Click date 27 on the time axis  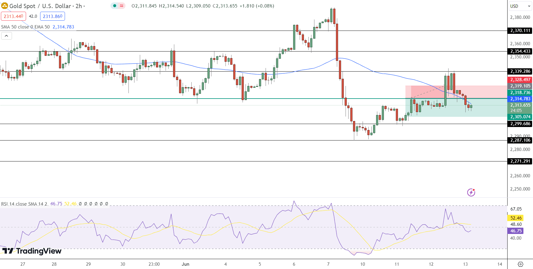[23, 264]
